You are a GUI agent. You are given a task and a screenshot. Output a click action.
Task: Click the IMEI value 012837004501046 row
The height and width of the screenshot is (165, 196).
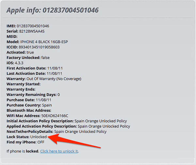pyautogui.click(x=28, y=26)
